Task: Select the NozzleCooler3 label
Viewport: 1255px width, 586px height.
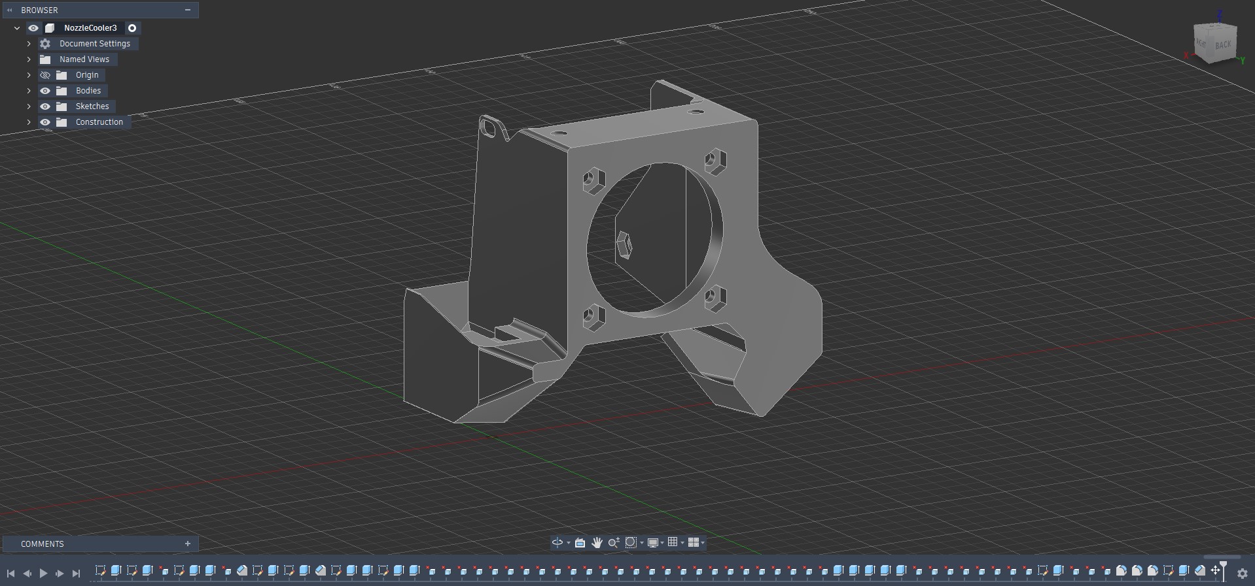Action: pyautogui.click(x=90, y=28)
